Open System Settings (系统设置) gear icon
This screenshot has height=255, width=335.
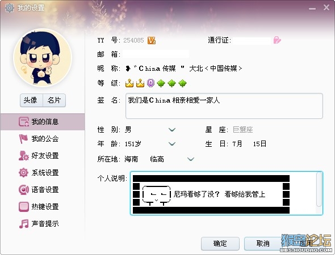click(x=23, y=172)
